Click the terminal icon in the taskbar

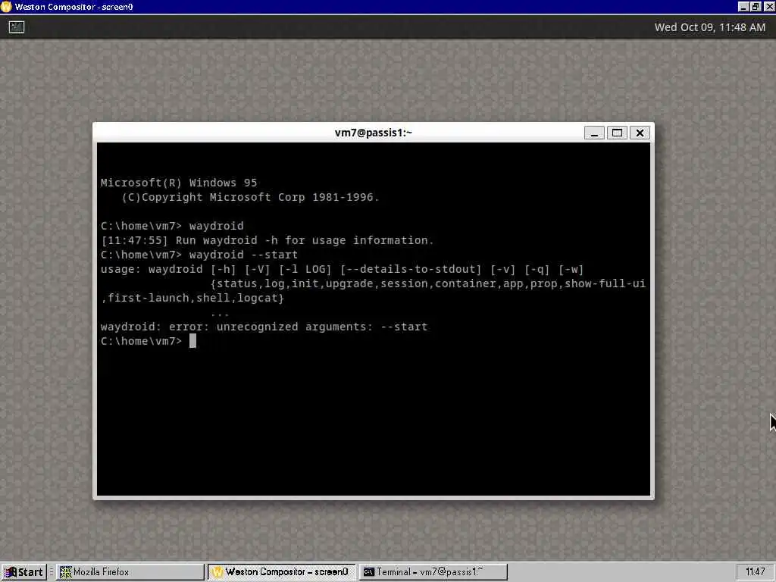click(369, 572)
